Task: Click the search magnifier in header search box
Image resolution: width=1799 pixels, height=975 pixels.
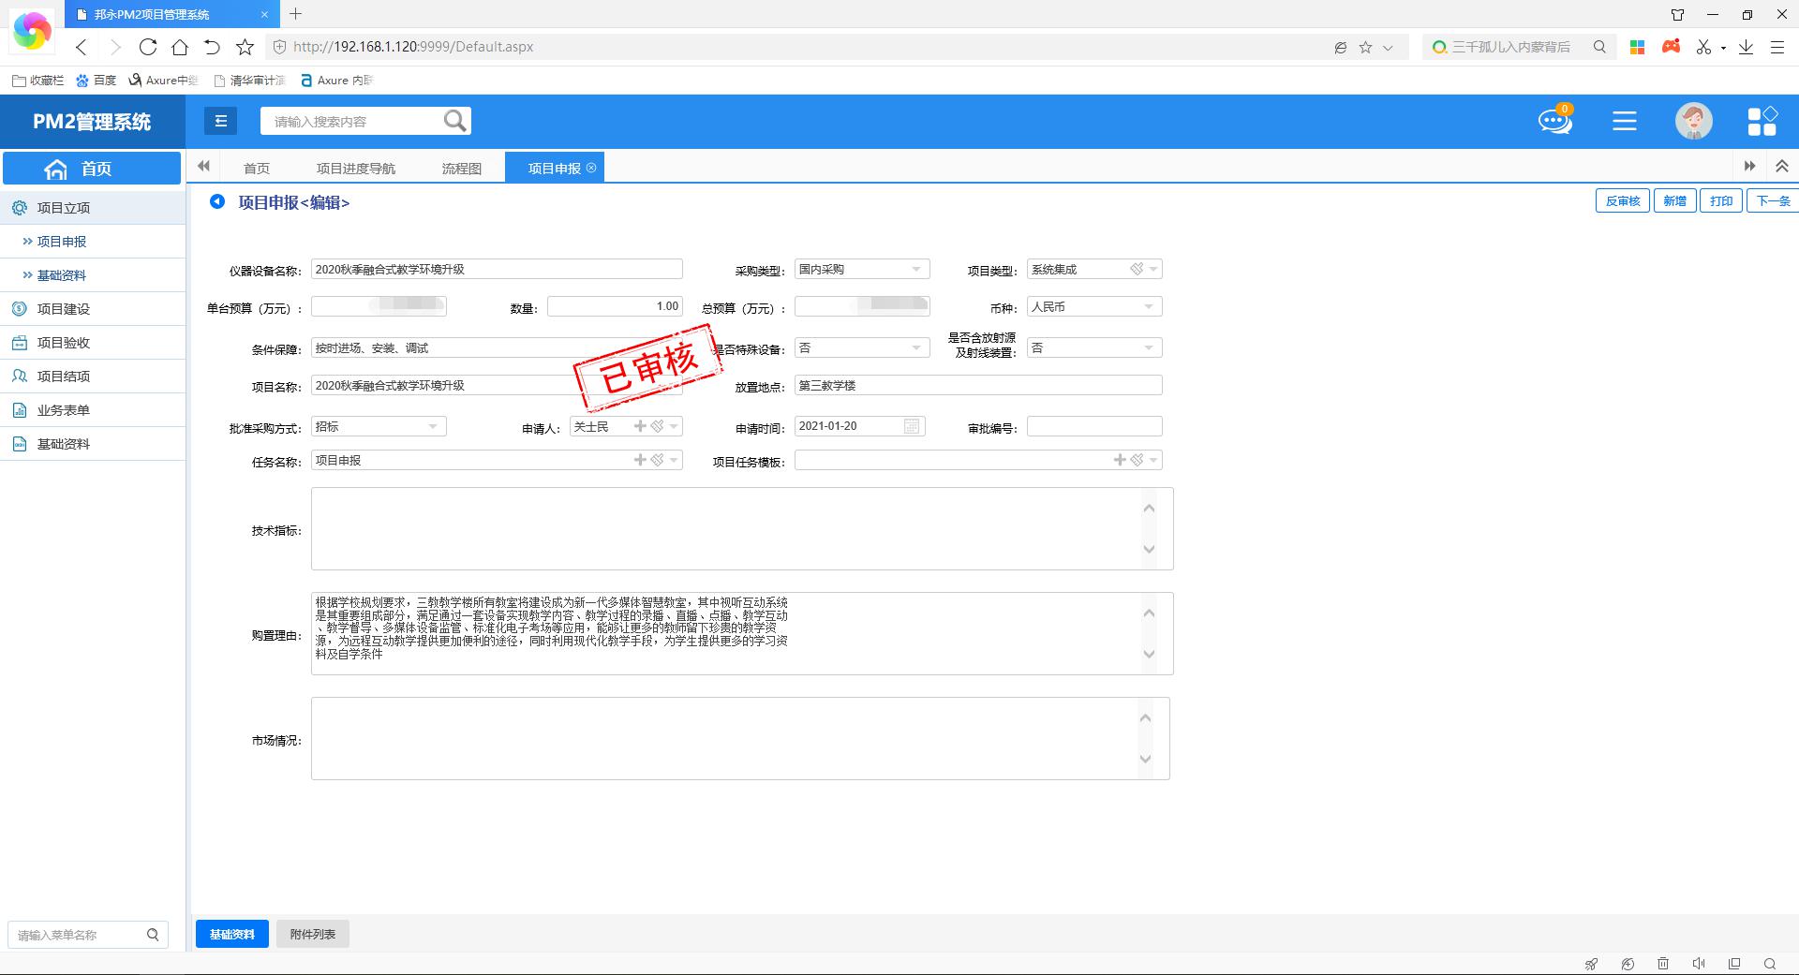Action: (454, 121)
